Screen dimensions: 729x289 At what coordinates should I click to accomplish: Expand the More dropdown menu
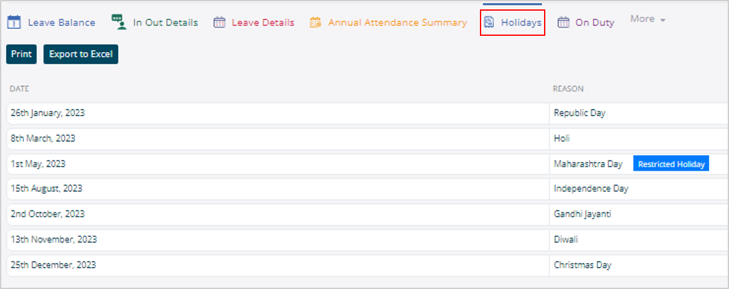[648, 19]
